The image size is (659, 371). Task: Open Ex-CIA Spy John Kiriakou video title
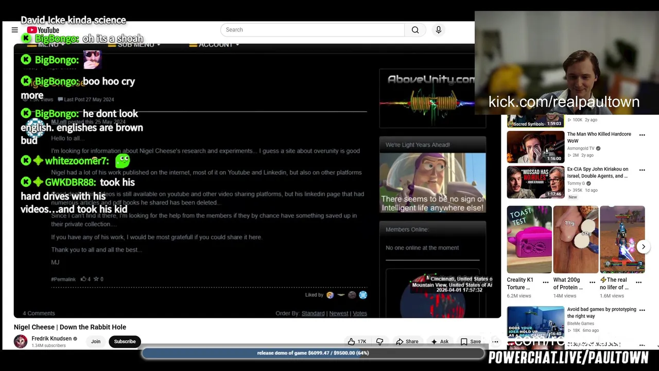(x=598, y=173)
